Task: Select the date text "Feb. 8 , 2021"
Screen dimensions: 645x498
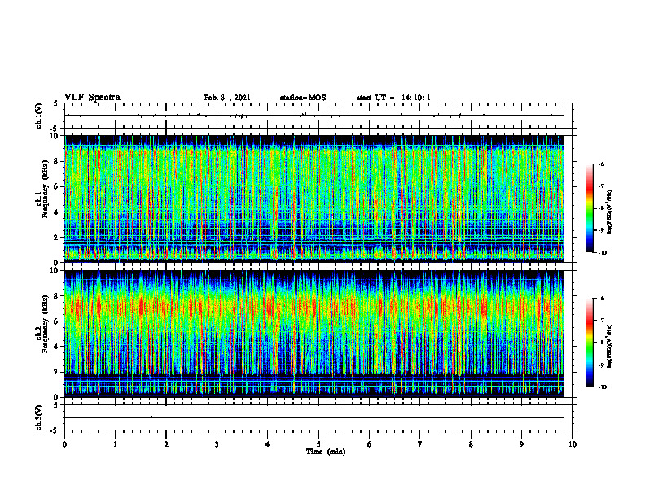Action: (x=227, y=98)
